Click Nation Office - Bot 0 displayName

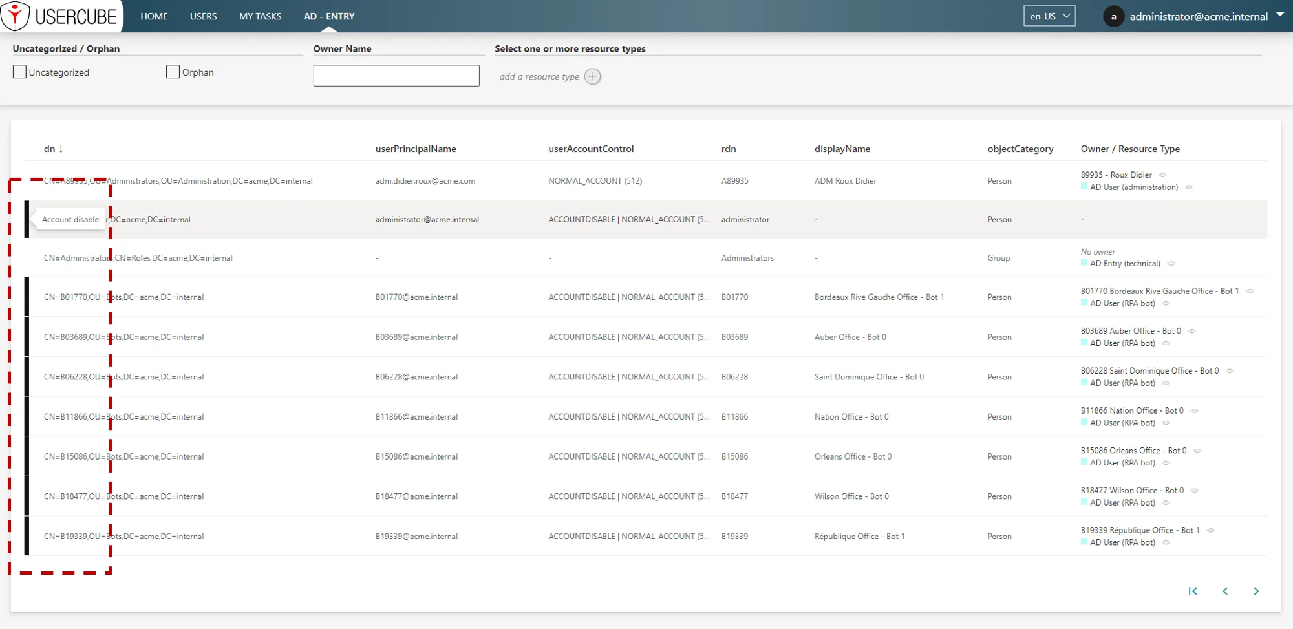tap(851, 417)
